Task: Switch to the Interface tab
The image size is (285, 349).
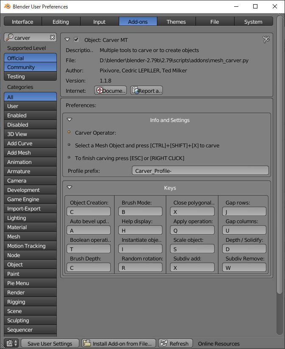Action: tap(23, 22)
